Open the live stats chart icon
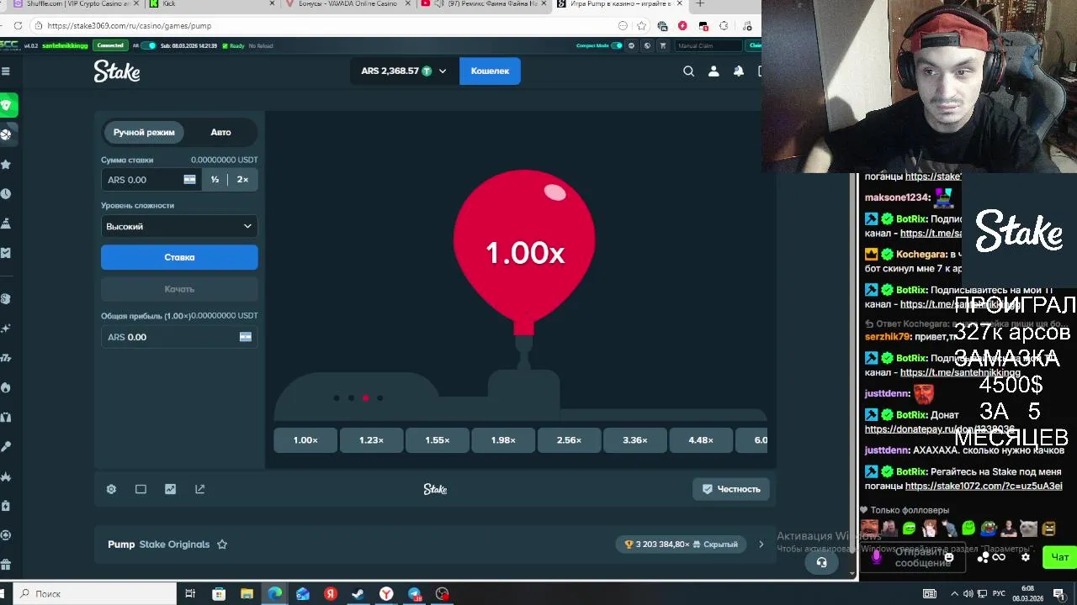Screen dimensions: 1077x605 point(170,489)
